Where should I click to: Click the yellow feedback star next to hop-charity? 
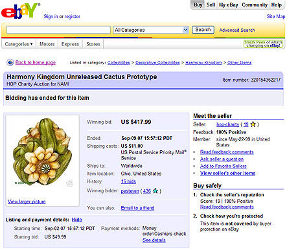[253, 124]
